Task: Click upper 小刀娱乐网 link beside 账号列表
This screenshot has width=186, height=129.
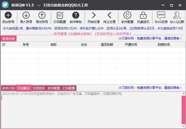Action: [150, 38]
